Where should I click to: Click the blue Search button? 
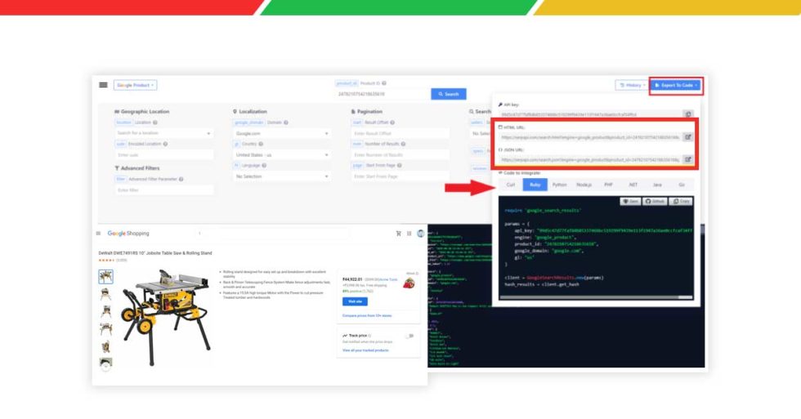coord(449,94)
